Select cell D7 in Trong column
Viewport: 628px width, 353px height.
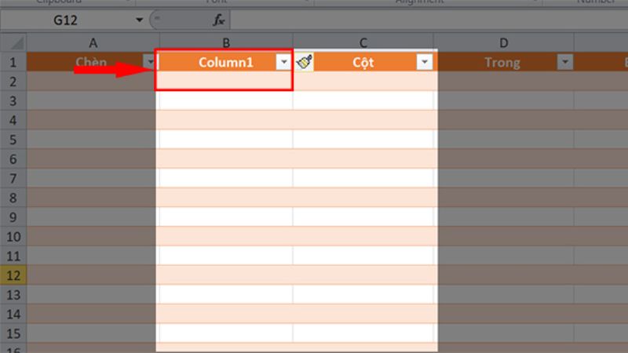(504, 178)
